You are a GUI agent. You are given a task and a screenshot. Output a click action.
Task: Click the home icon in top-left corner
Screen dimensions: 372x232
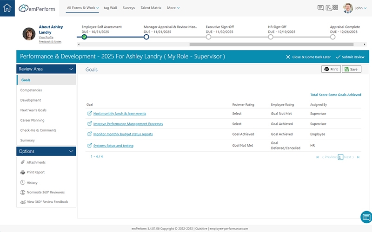(x=8, y=8)
